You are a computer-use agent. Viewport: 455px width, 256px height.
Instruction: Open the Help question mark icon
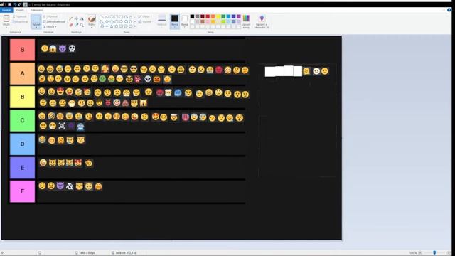tap(449, 9)
